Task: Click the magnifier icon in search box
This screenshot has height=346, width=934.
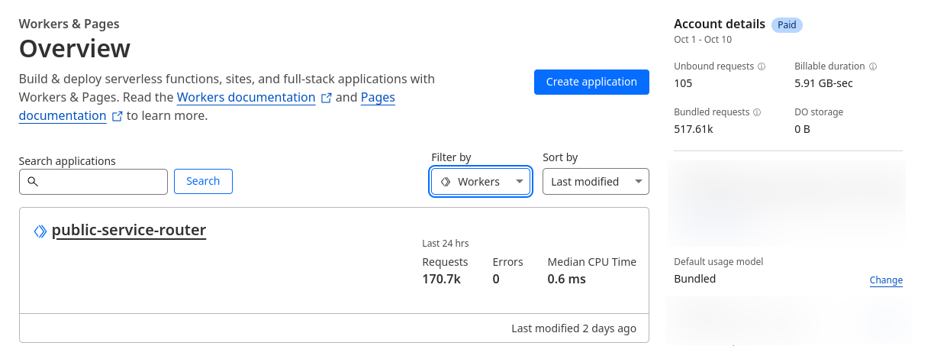Action: (32, 182)
